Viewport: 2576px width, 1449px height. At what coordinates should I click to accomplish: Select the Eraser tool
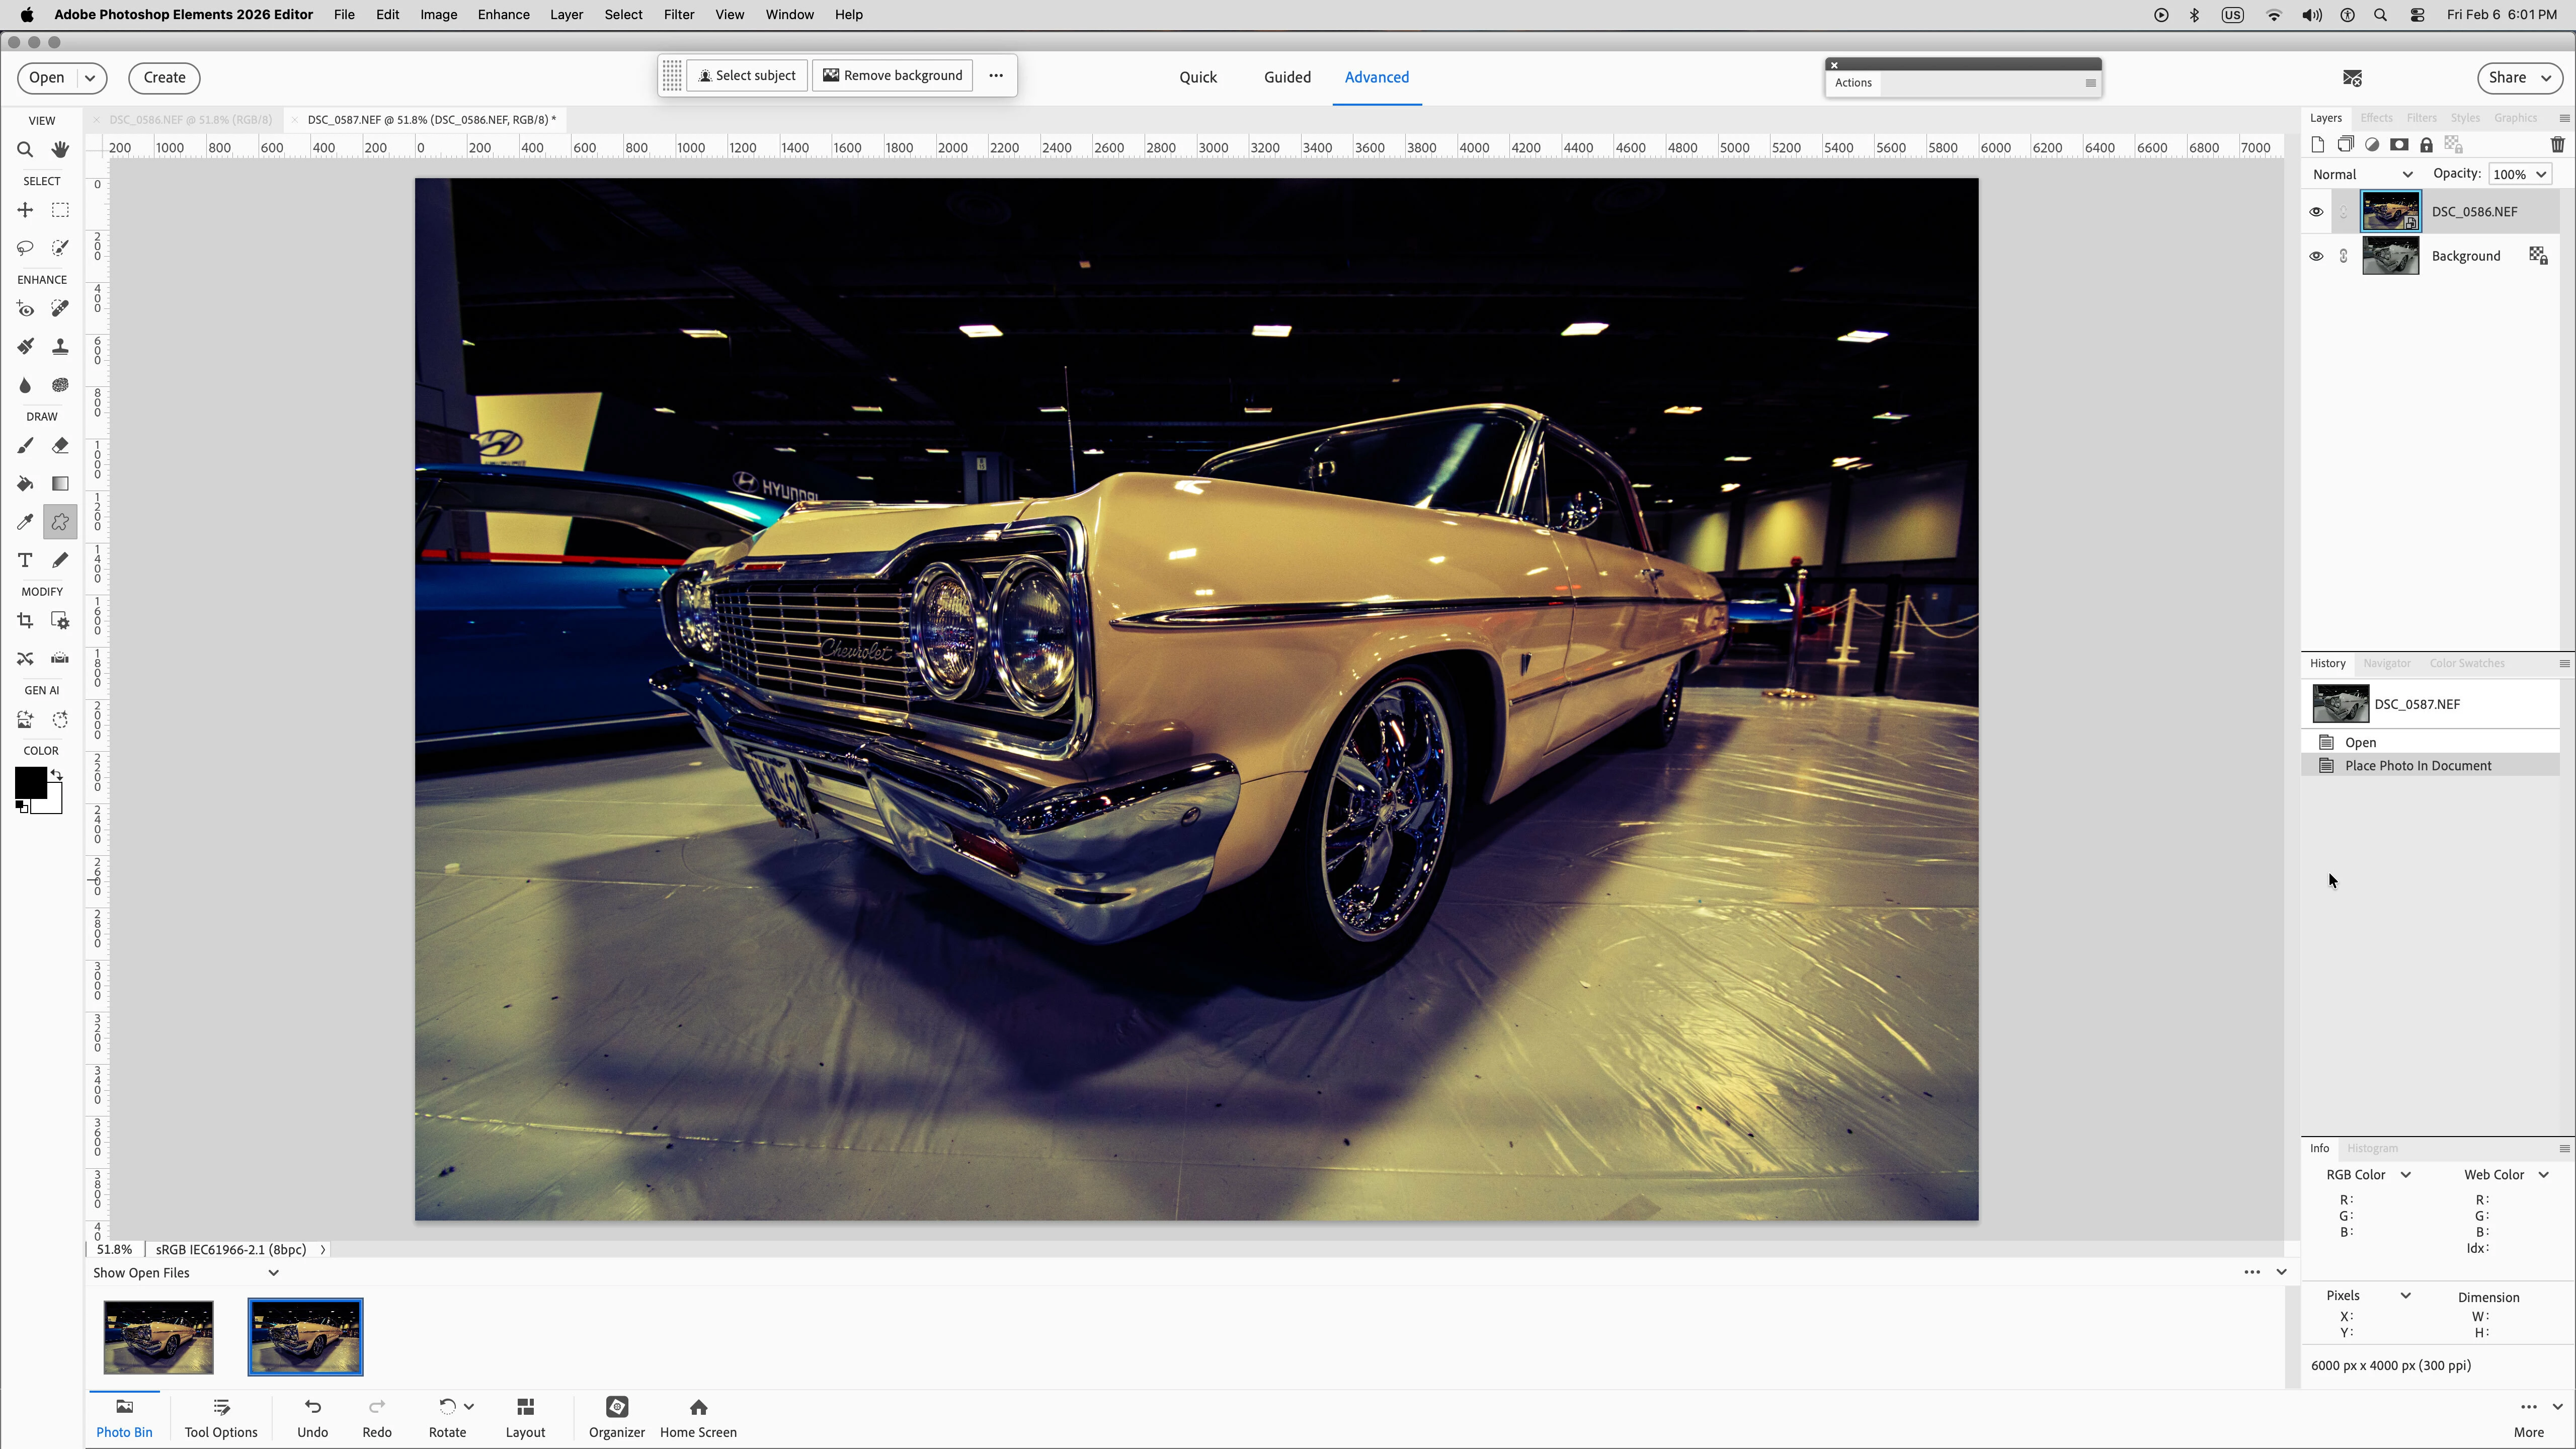point(60,446)
